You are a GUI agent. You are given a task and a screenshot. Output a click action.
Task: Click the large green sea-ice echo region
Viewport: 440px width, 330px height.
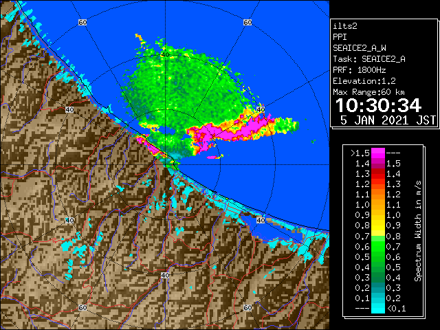tap(182, 90)
